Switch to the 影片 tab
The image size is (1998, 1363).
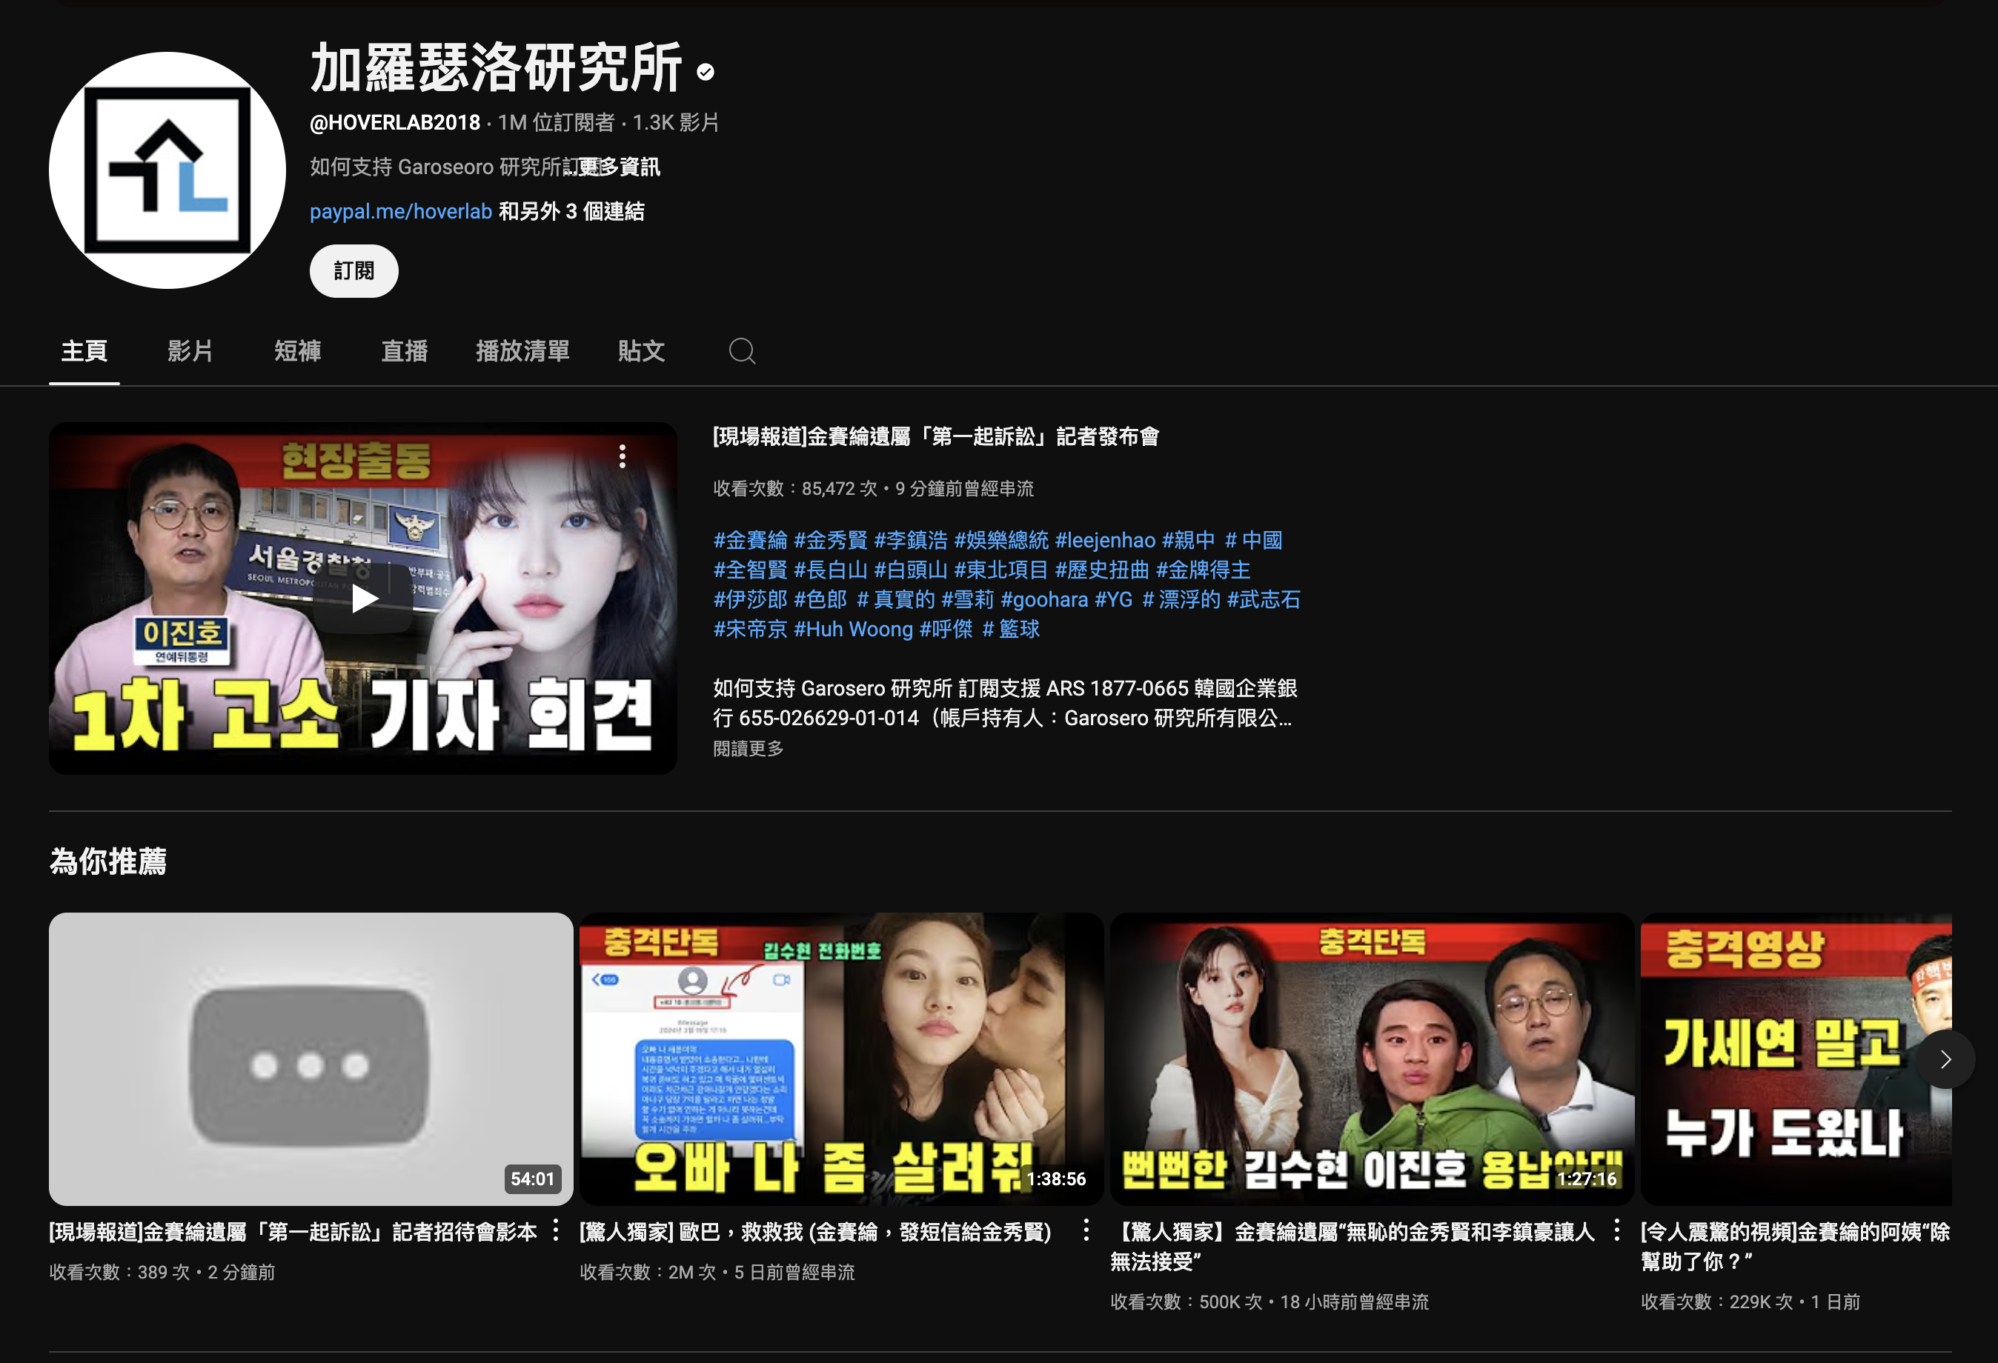(x=190, y=350)
